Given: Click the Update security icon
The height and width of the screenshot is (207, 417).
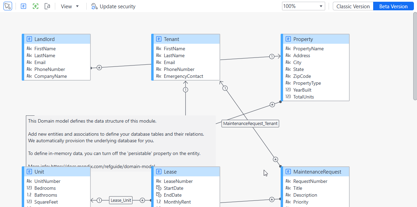Looking at the screenshot, I should (94, 6).
